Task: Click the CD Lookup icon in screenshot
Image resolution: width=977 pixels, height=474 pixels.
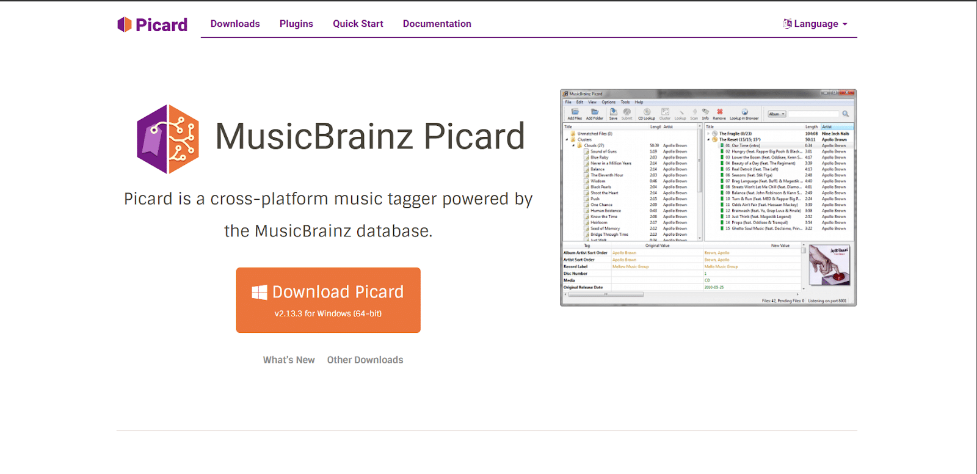Action: tap(647, 114)
